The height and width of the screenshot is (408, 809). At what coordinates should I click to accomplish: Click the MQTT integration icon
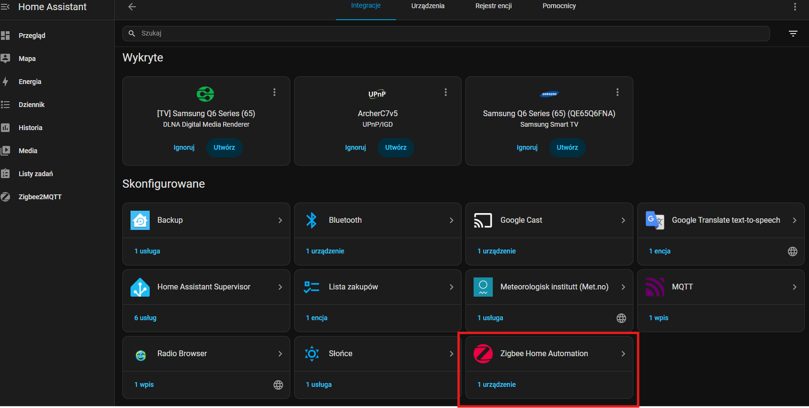(x=654, y=287)
